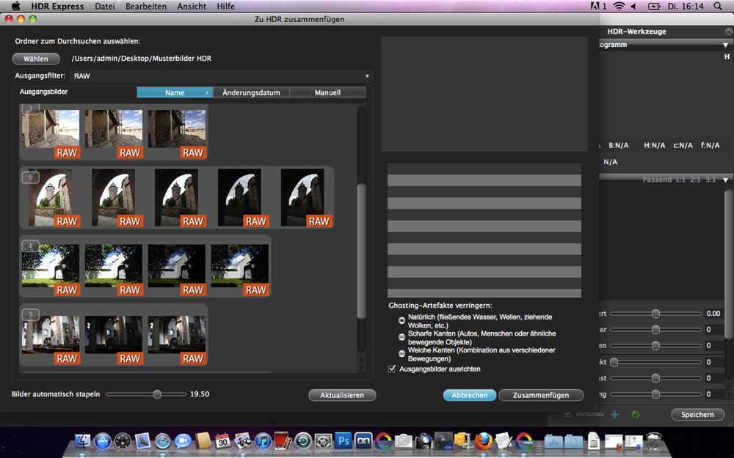Click the blue plus icon beside Vorschau

coord(615,415)
